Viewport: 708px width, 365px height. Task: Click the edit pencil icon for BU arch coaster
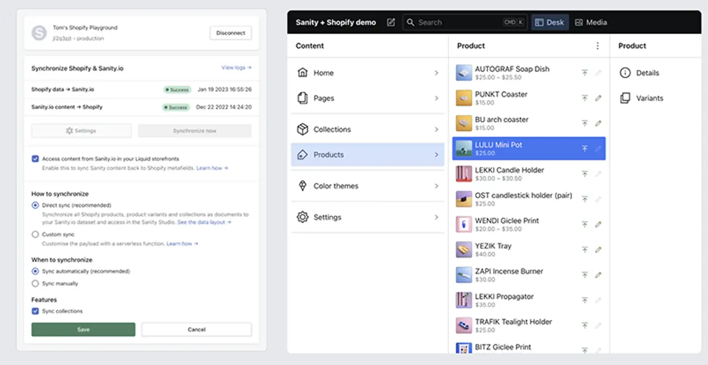pos(598,123)
